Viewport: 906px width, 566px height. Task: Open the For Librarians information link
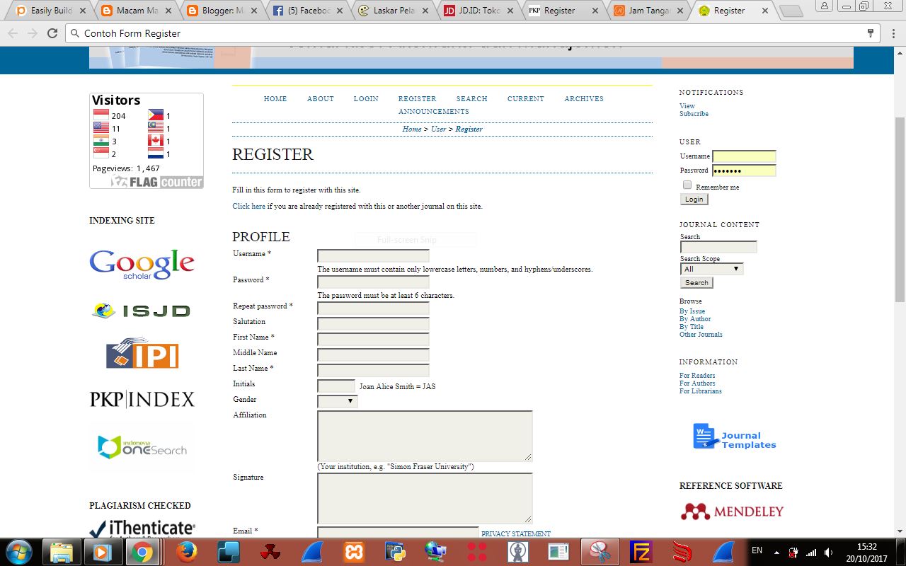(701, 391)
